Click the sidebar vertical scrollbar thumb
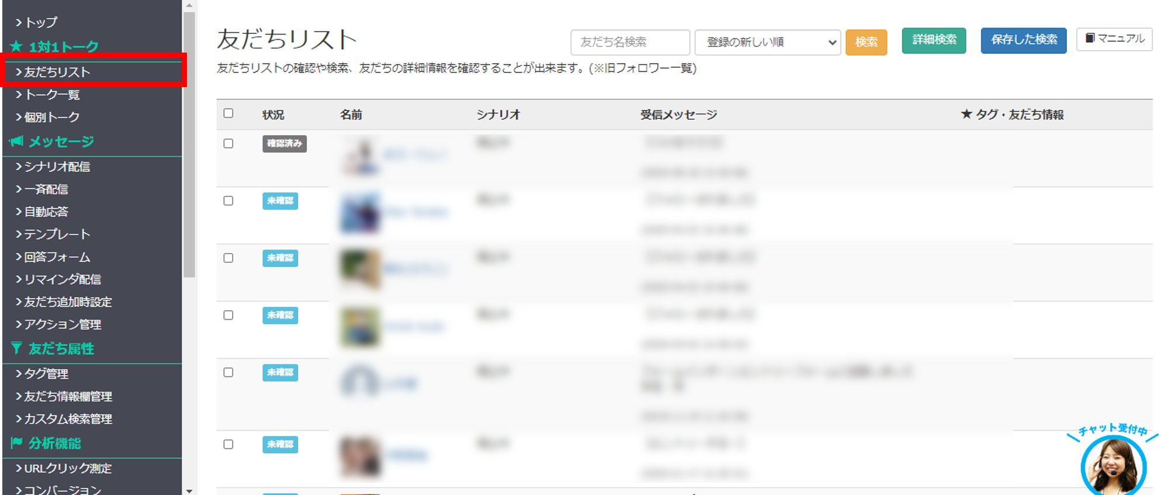The image size is (1171, 495). click(x=189, y=145)
